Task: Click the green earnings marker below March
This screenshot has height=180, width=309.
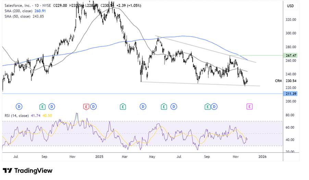Action: (122, 107)
